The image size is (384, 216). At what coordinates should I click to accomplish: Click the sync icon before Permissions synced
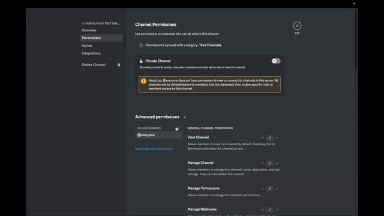141,46
